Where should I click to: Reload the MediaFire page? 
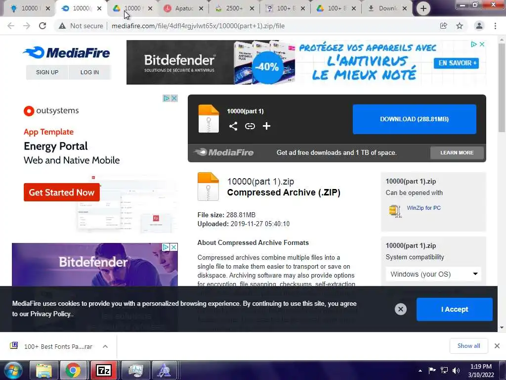[x=42, y=26]
